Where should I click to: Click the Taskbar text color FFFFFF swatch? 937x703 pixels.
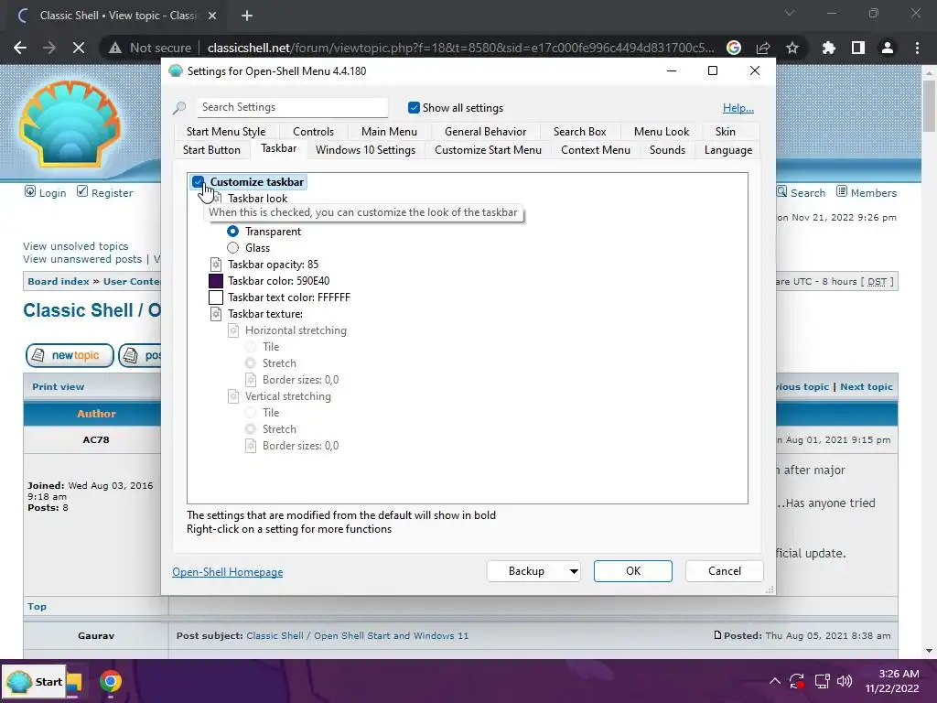click(216, 297)
